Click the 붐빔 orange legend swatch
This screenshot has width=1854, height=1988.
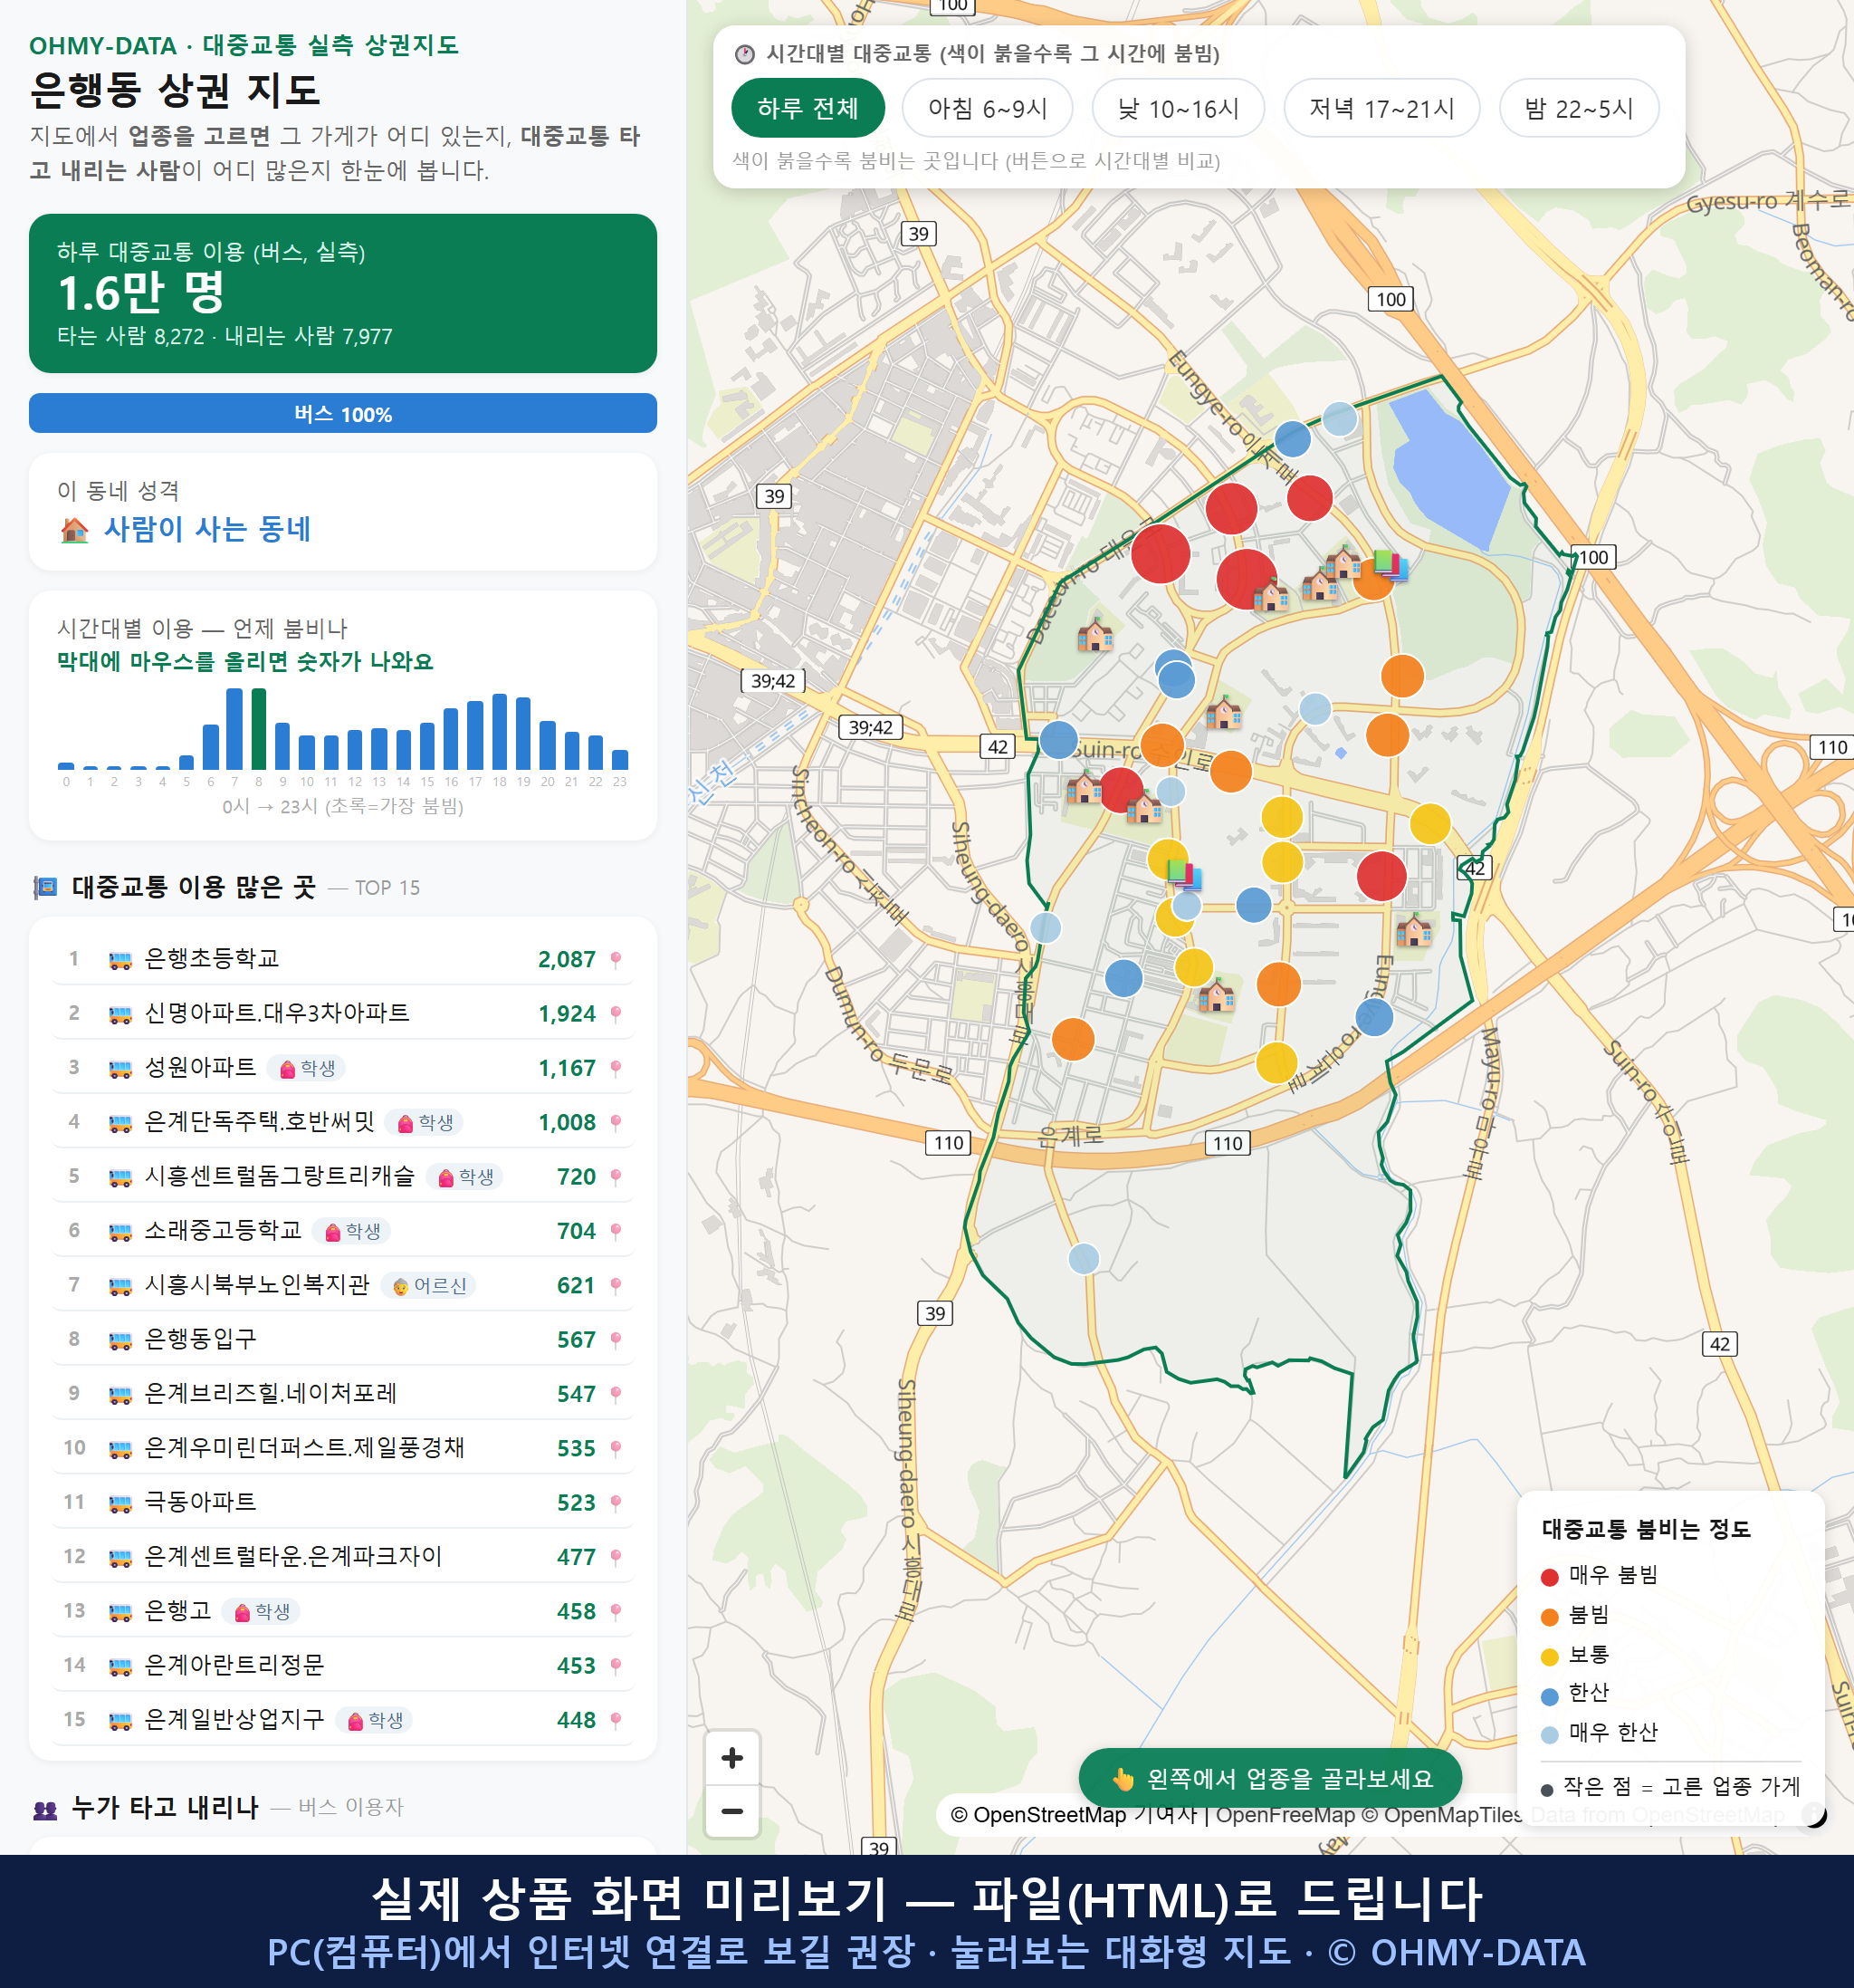1550,1617
